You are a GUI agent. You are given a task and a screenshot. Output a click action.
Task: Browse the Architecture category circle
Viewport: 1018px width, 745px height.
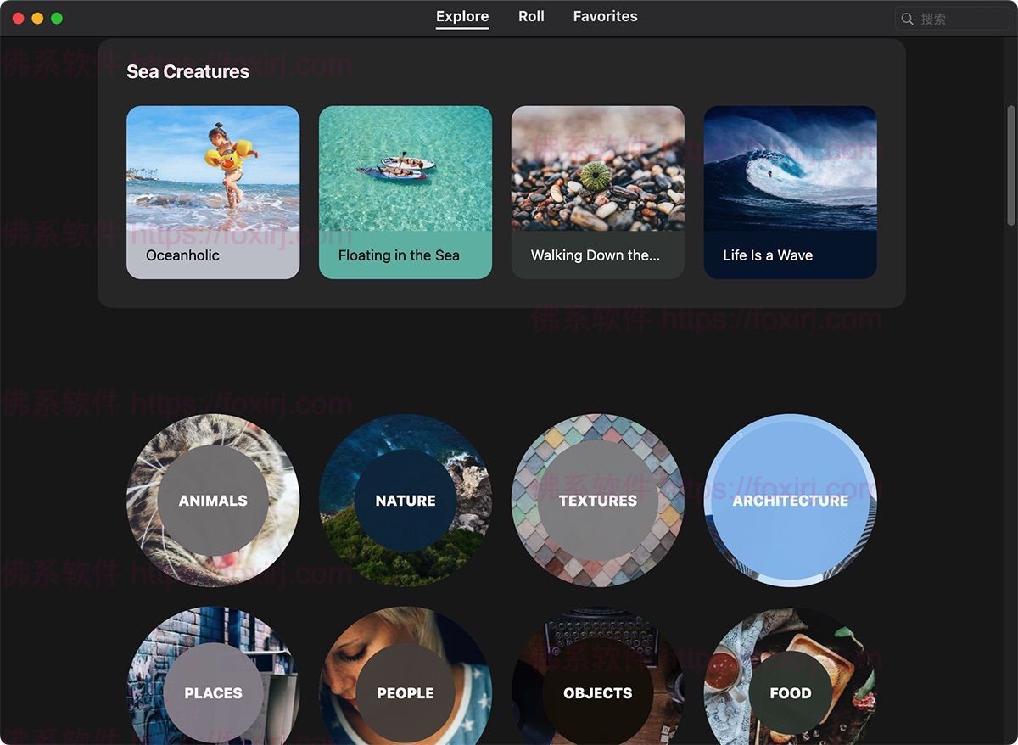click(x=791, y=501)
